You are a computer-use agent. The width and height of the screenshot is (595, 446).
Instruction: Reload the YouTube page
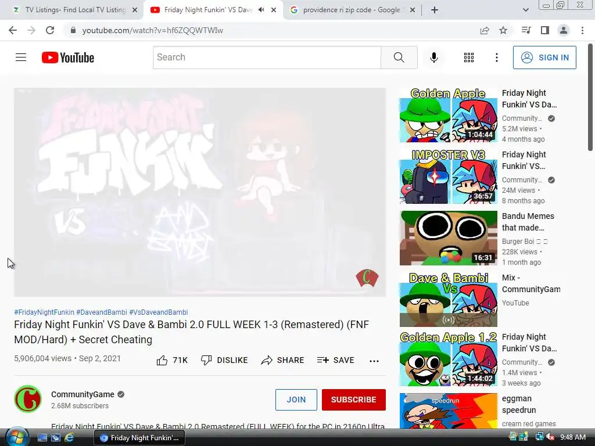[x=50, y=30]
